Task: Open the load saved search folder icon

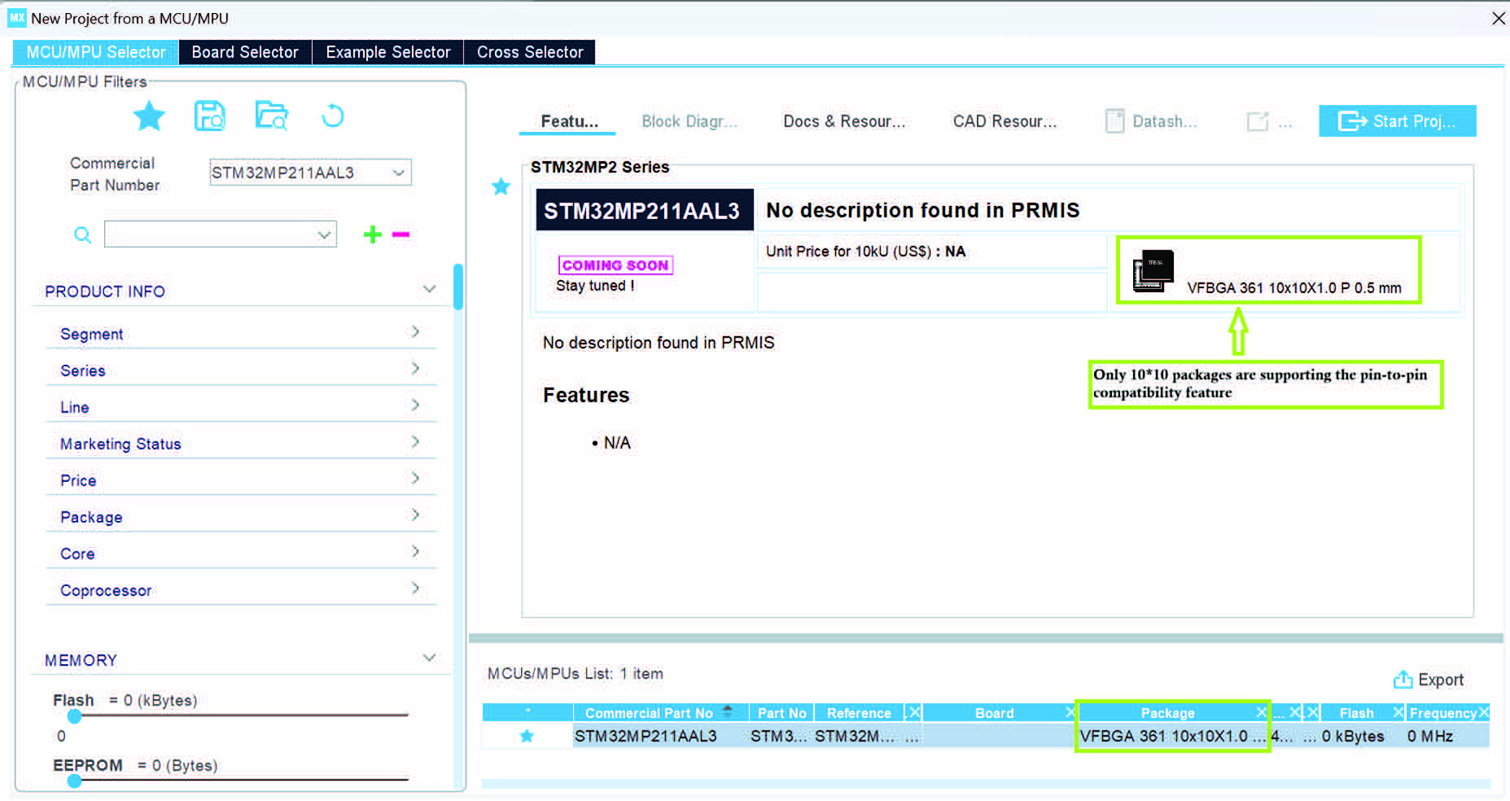Action: 271,116
